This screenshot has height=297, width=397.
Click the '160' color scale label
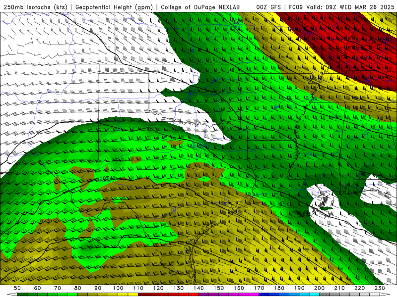coord(239,288)
